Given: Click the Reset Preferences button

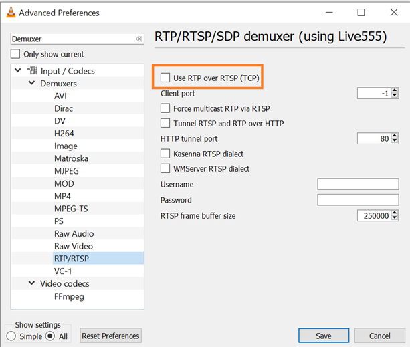Looking at the screenshot, I should click(x=110, y=336).
